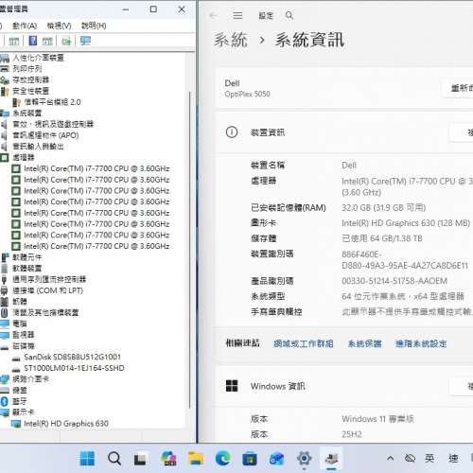The image size is (473, 473).
Task: Open the 動作(A) menu
Action: (25, 26)
